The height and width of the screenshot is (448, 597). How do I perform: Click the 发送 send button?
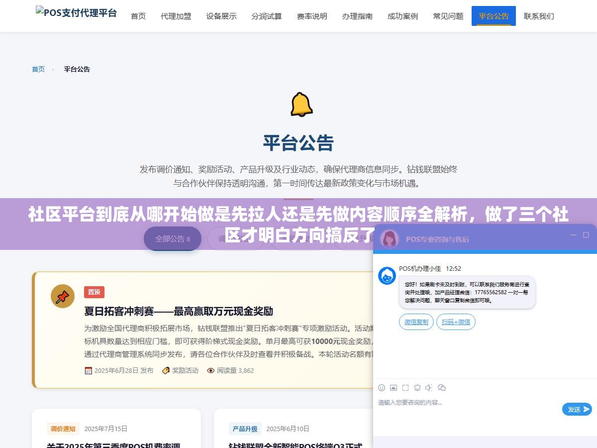577,409
